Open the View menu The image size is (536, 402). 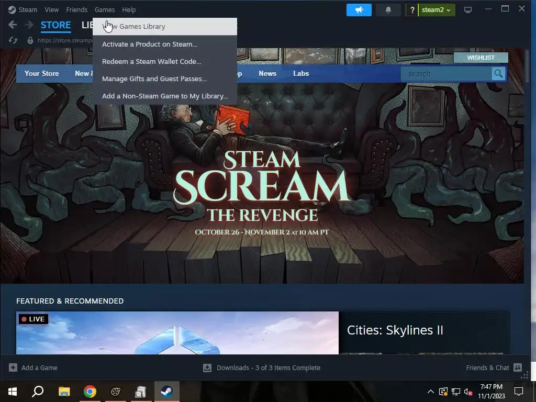pos(52,9)
